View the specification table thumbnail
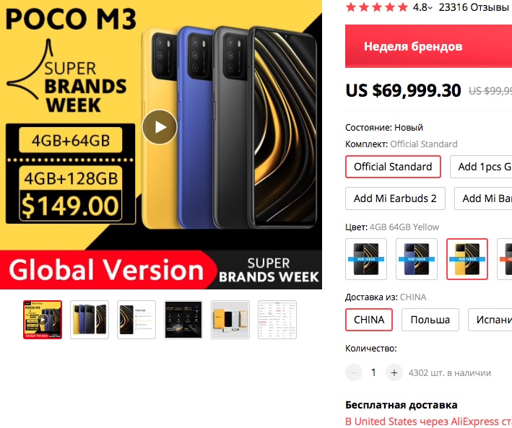Screen dimensions: 512x428 click(x=277, y=320)
